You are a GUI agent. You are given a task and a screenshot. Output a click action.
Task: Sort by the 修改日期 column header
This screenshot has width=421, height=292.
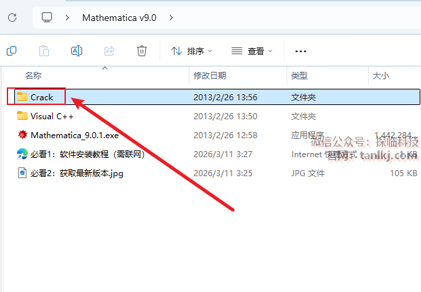point(210,76)
